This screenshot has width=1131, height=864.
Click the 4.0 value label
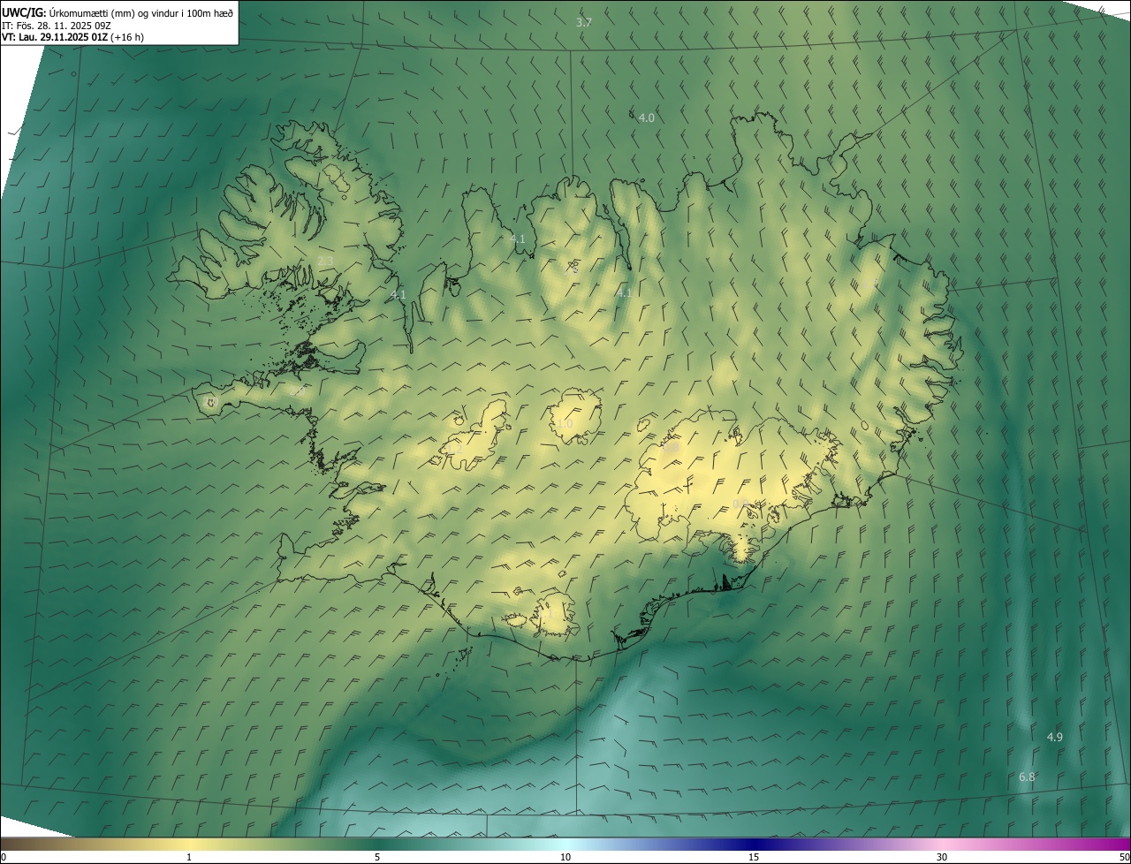[x=646, y=117]
